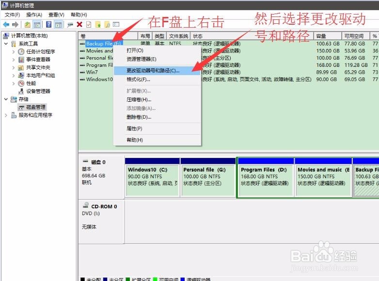Click 53.96 GB free space cell
379x281 pixels.
point(355,51)
